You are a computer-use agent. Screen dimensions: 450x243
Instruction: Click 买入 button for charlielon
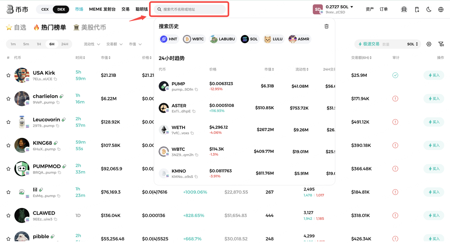433,99
